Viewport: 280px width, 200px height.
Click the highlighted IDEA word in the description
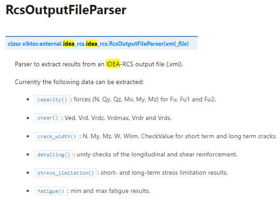(113, 64)
